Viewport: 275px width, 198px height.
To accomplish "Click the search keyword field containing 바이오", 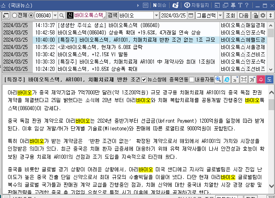I will [x=136, y=15].
